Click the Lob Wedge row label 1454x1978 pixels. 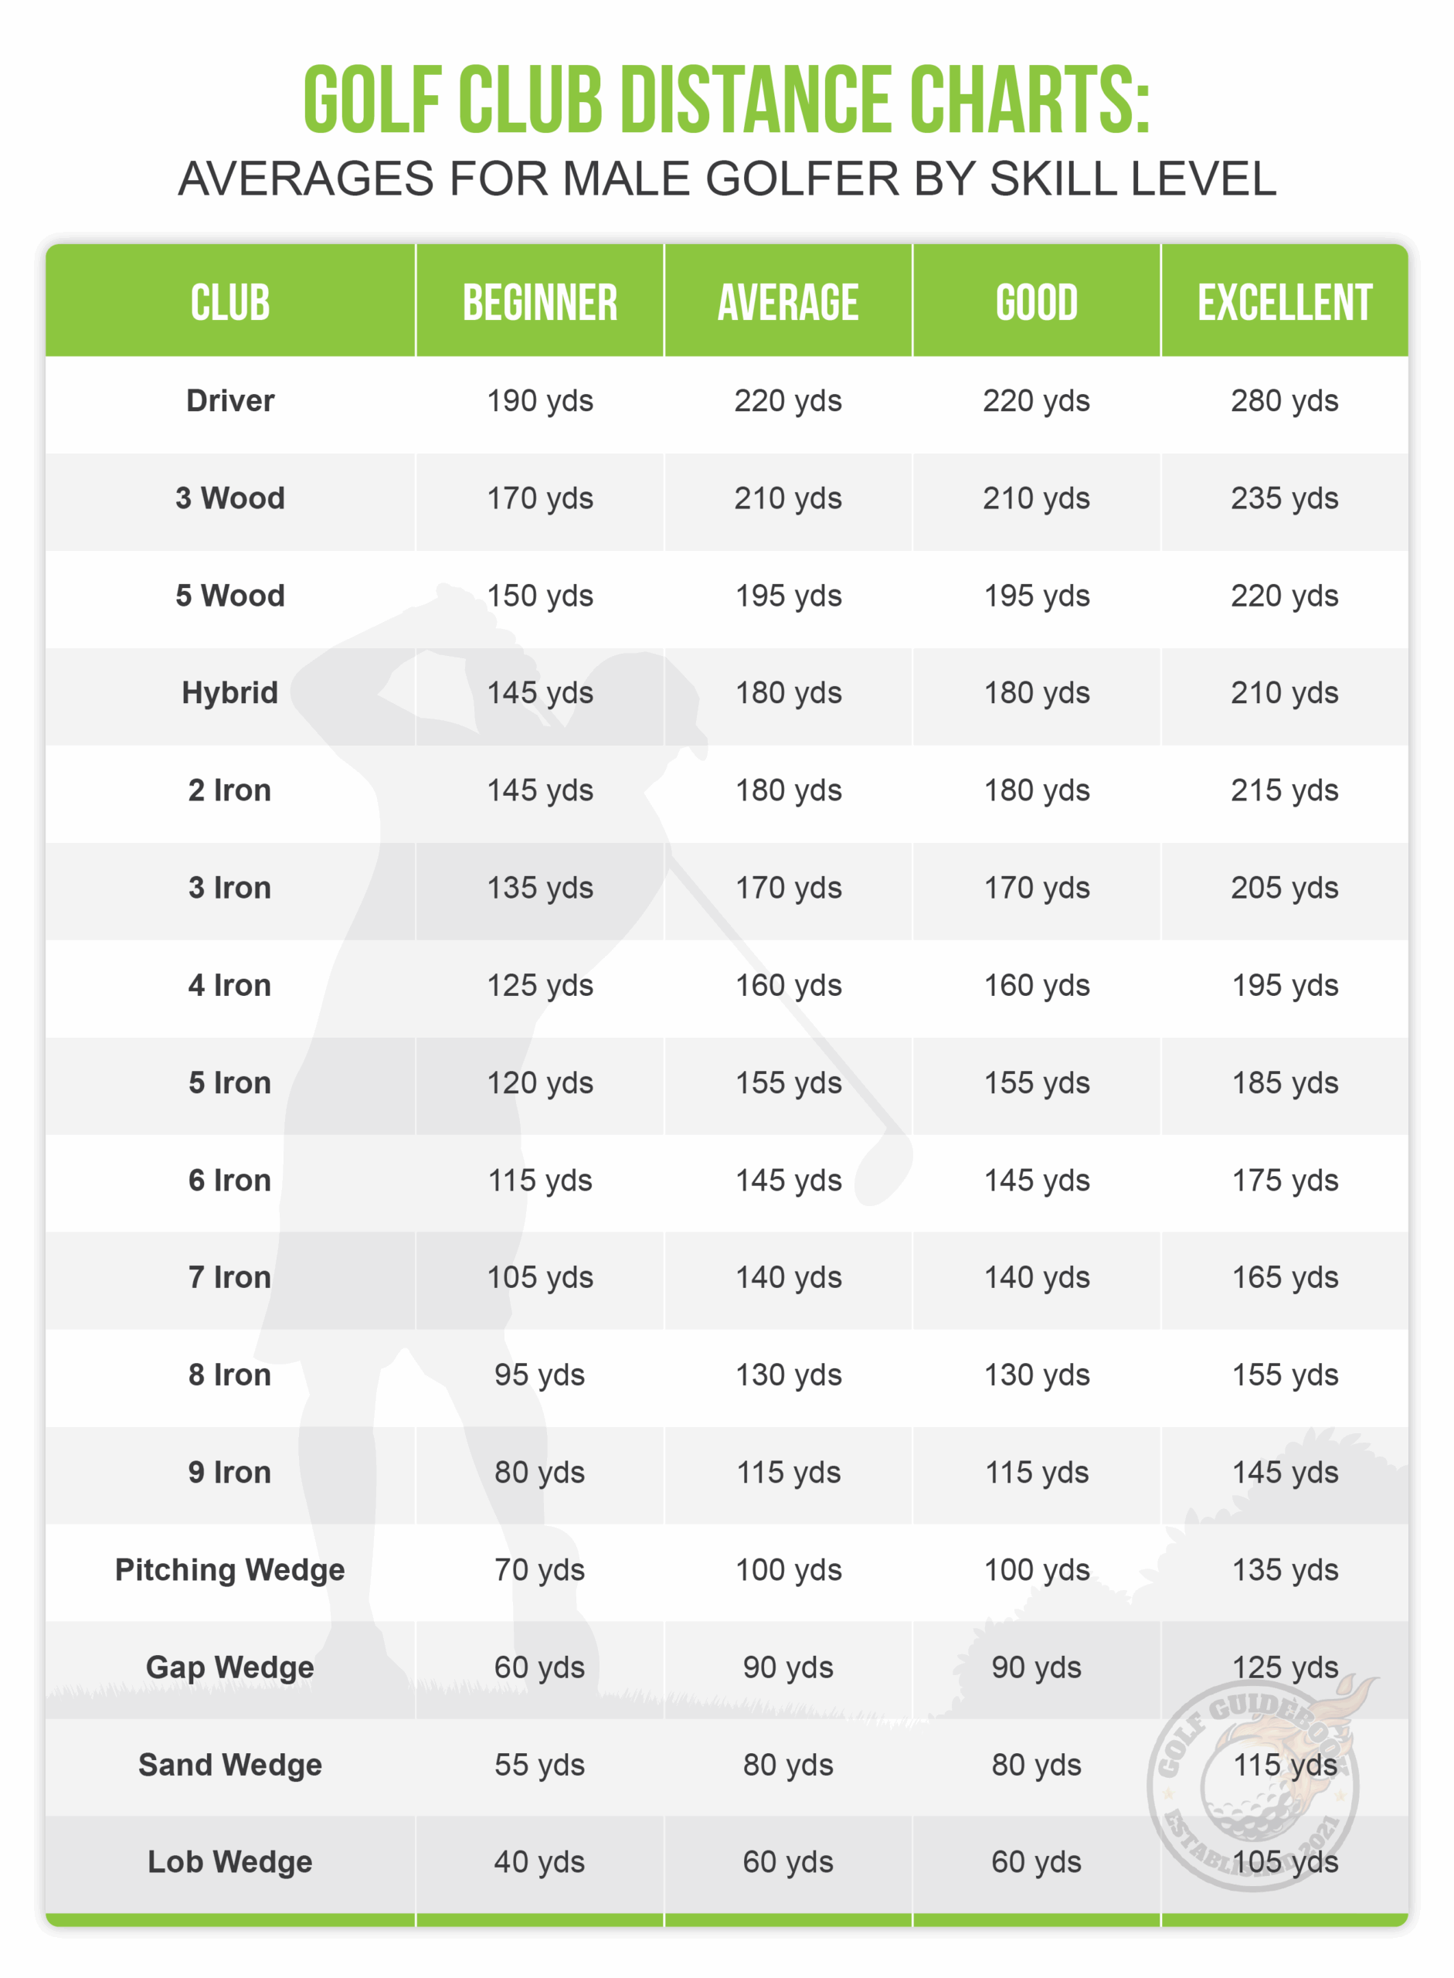tap(229, 1862)
